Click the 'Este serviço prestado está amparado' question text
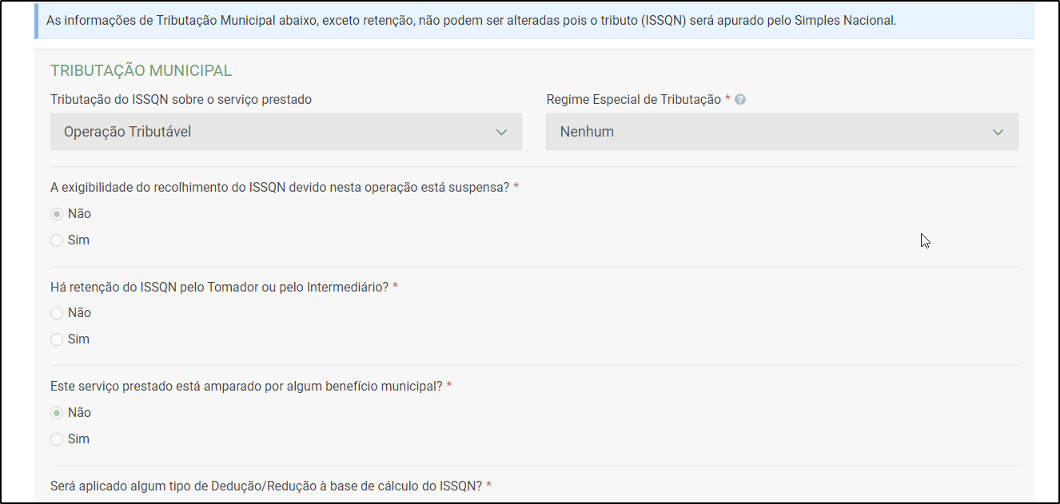Image resolution: width=1060 pixels, height=504 pixels. click(x=246, y=387)
